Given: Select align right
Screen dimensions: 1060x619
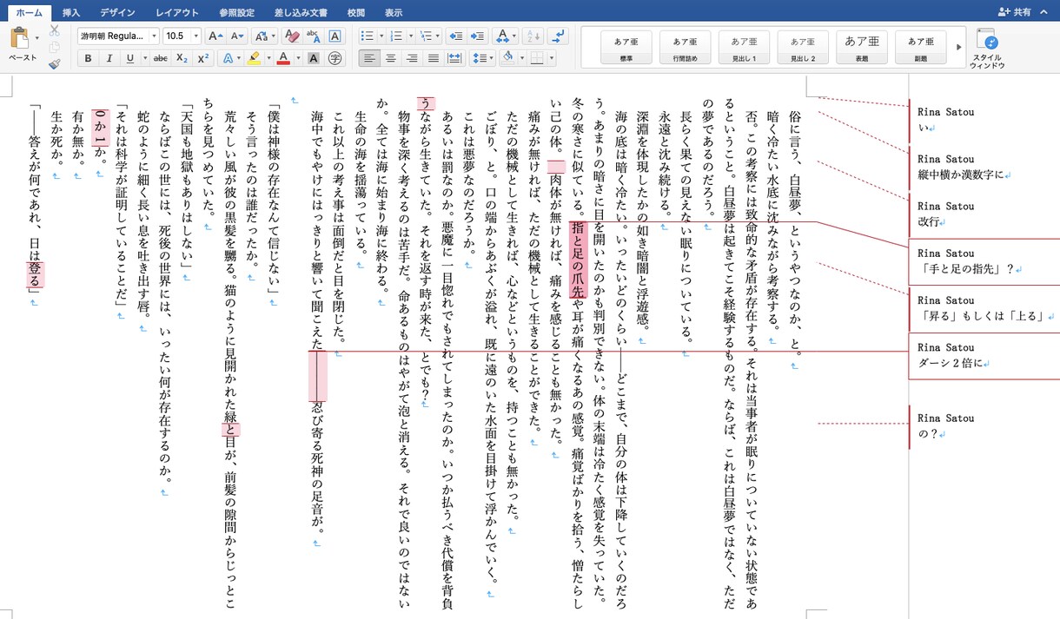Looking at the screenshot, I should tap(412, 58).
